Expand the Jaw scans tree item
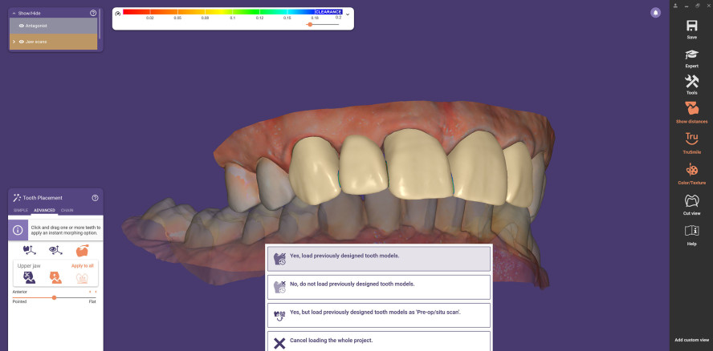 point(14,42)
